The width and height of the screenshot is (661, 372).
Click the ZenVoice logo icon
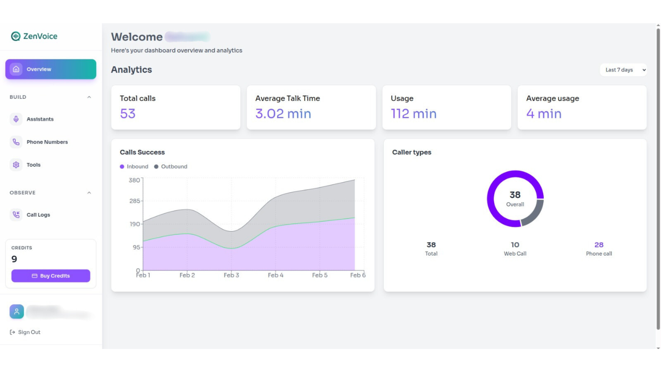pos(15,36)
